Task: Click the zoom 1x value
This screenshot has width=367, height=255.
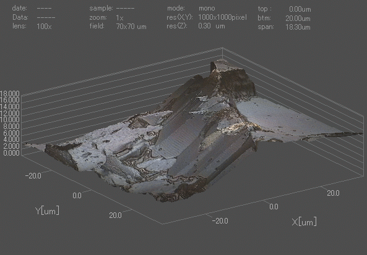Action: pyautogui.click(x=119, y=18)
